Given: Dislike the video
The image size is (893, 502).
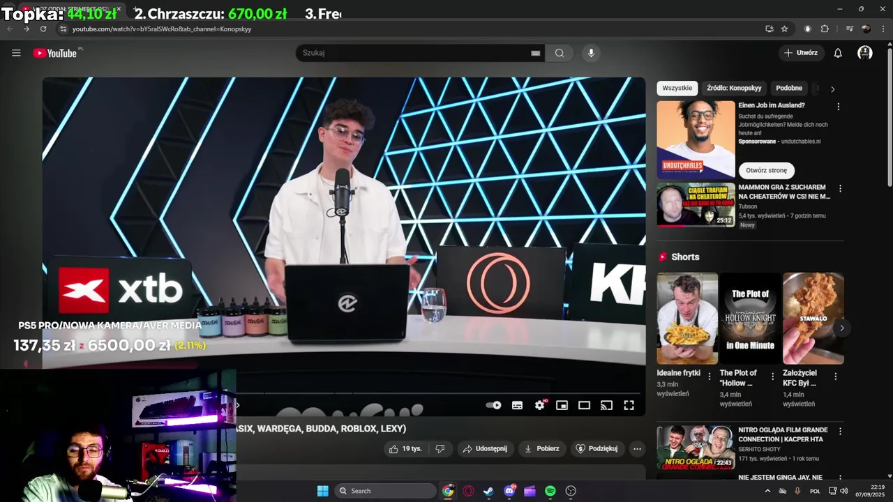Looking at the screenshot, I should 440,448.
